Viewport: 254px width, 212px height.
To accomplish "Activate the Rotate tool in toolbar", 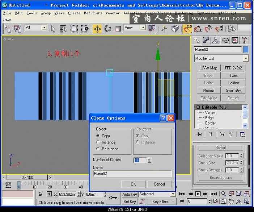I will tap(107, 29).
